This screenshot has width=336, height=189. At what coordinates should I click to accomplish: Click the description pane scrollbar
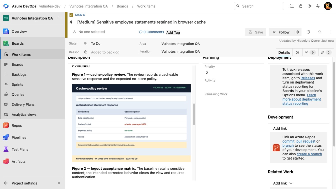click(194, 114)
